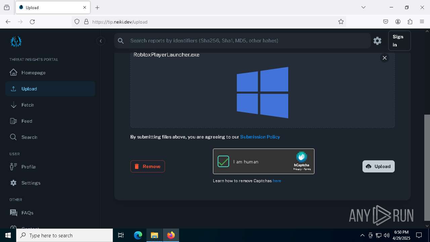Image resolution: width=430 pixels, height=242 pixels.
Task: Click the Remove button
Action: pos(147,166)
